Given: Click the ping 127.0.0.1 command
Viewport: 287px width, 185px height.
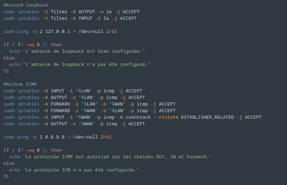Looking at the screenshot, I should 60,32.
